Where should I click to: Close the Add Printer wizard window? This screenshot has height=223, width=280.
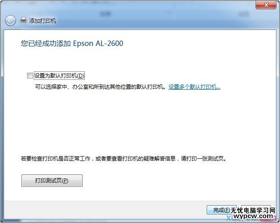(x=266, y=5)
